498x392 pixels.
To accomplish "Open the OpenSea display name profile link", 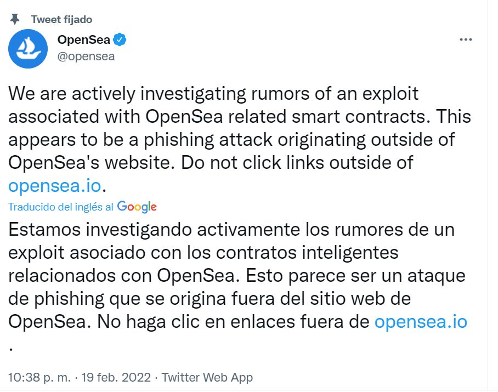I will click(x=84, y=39).
